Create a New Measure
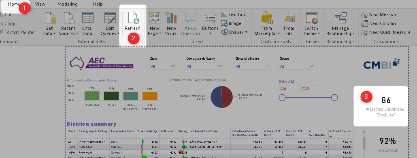The width and height of the screenshot is (417, 158). point(379,15)
